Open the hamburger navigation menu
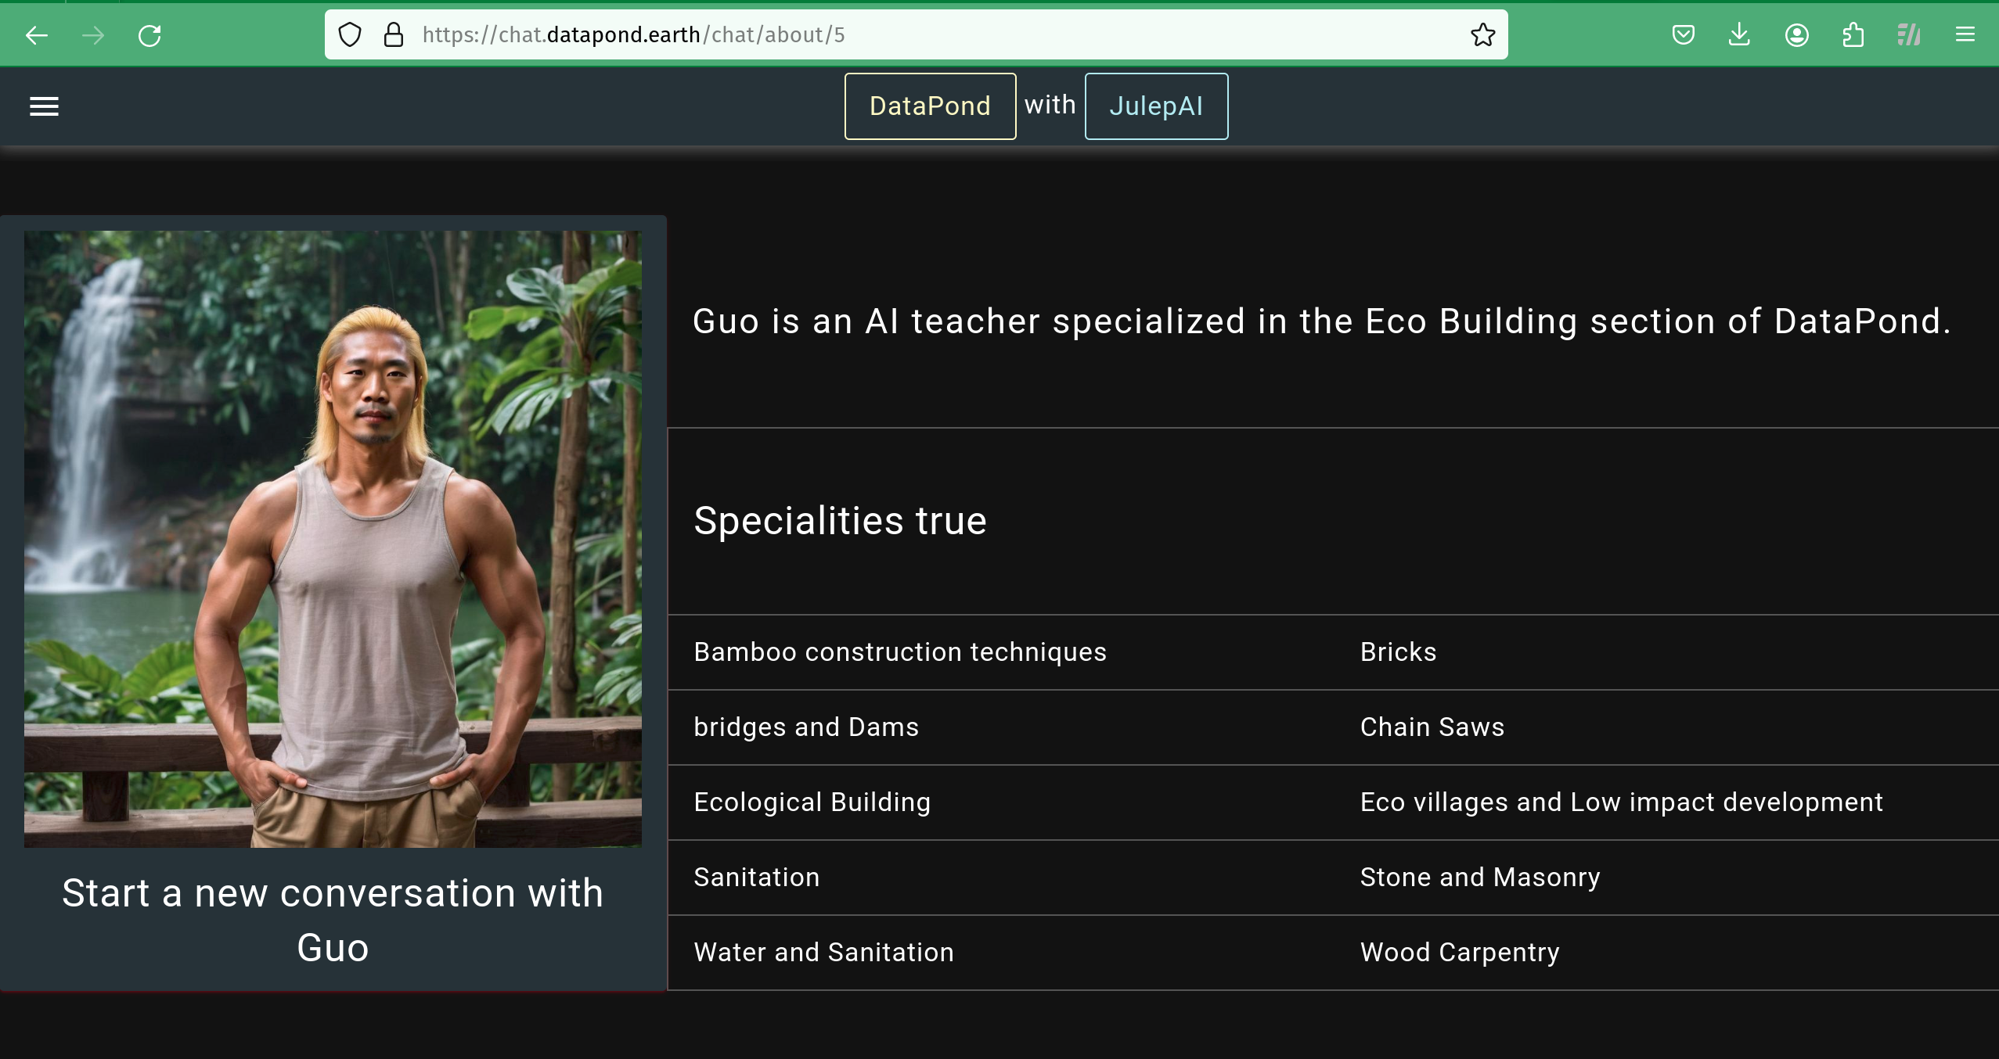Image resolution: width=1999 pixels, height=1059 pixels. 44,106
